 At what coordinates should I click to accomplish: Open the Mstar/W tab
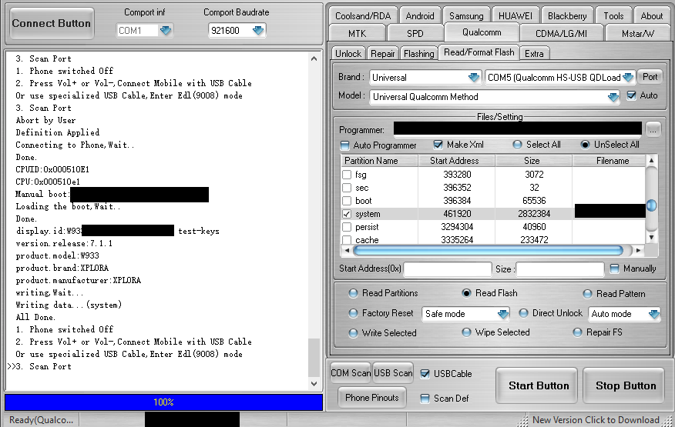tap(638, 33)
